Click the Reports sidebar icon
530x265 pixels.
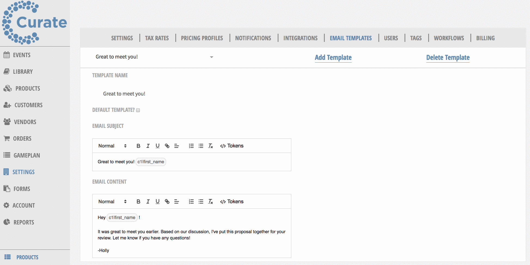(x=7, y=222)
